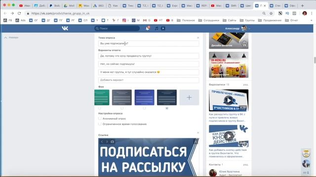Image resolution: width=316 pixels, height=177 pixels.
Task: Open the VK music note icon
Action: click(157, 29)
